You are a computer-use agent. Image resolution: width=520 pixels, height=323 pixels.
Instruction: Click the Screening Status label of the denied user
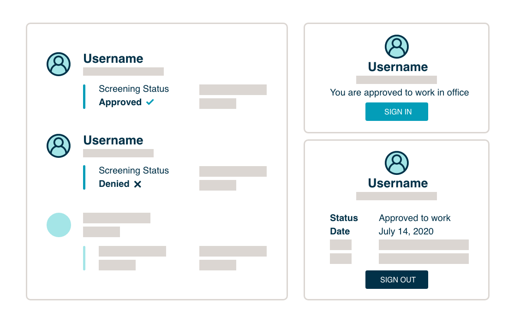click(x=134, y=171)
